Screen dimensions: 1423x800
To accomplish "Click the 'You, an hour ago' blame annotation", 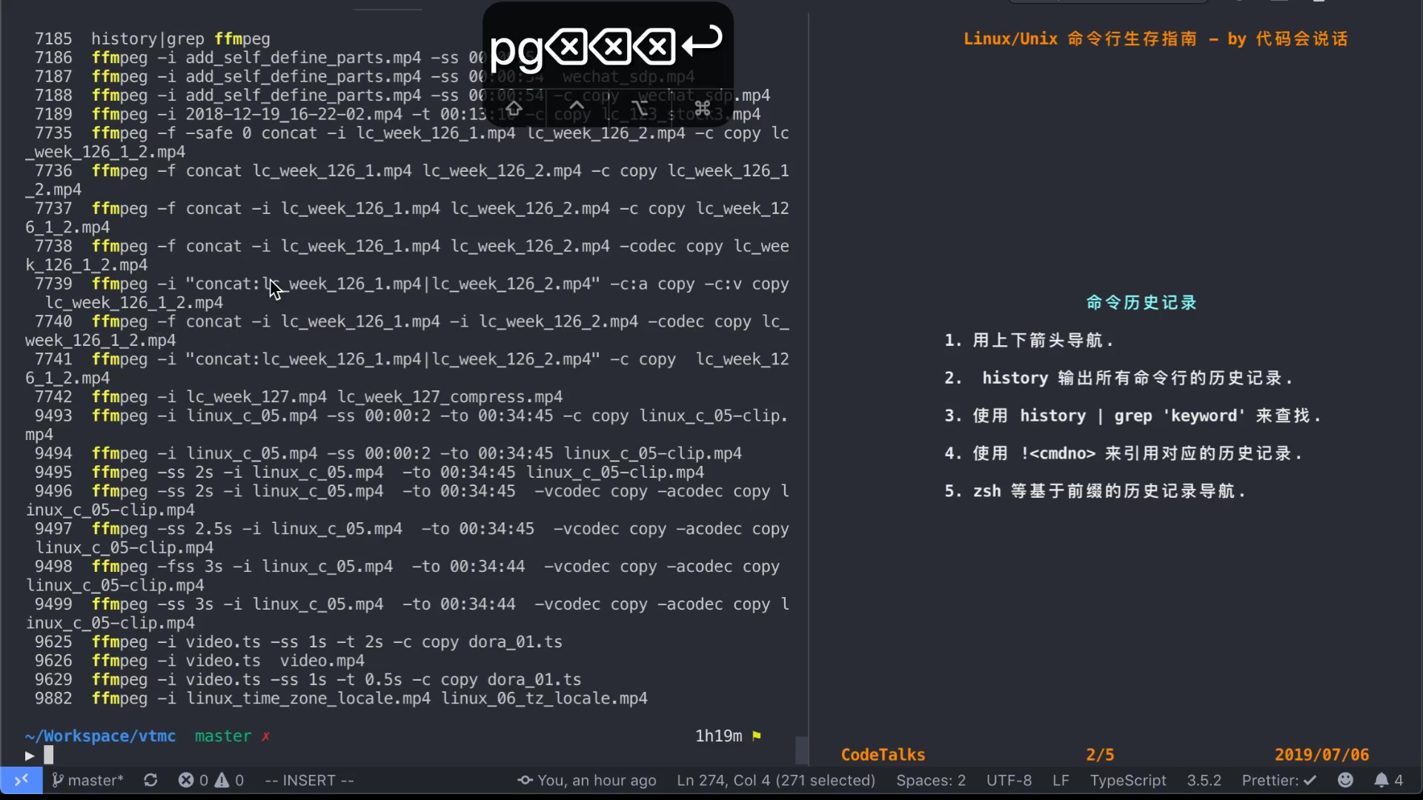I will coord(587,780).
